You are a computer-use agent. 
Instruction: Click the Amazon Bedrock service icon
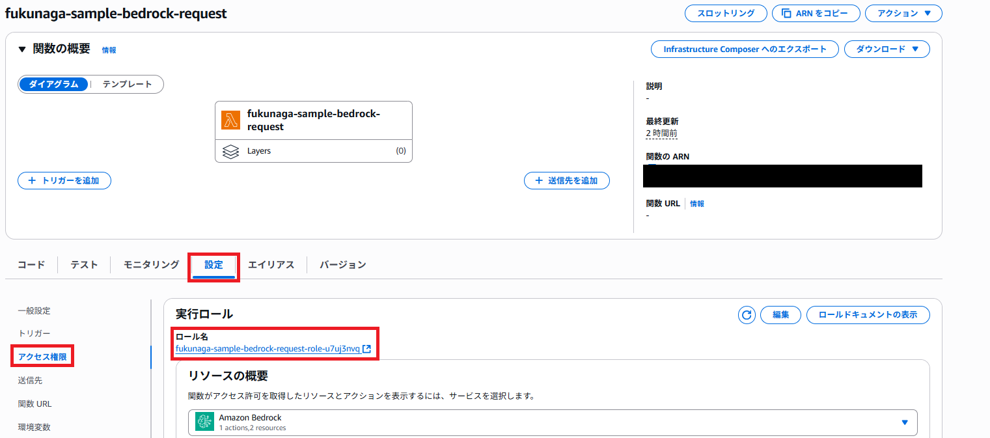click(x=205, y=422)
